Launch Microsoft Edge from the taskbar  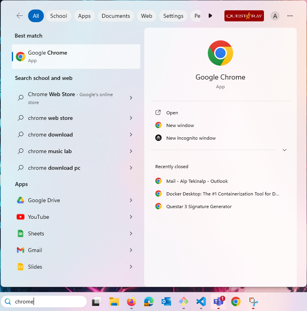tap(149, 302)
